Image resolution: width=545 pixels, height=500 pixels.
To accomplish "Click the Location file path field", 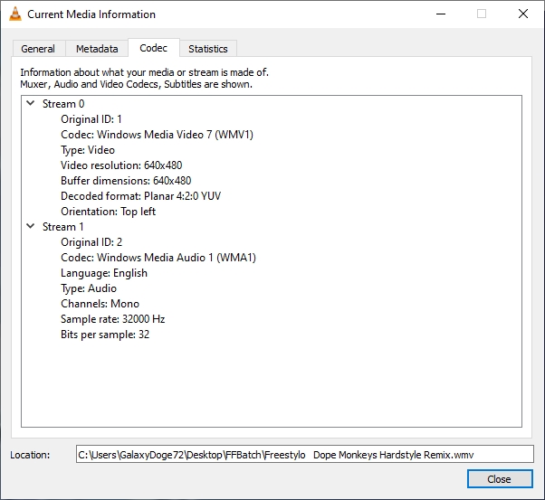I will (x=305, y=454).
